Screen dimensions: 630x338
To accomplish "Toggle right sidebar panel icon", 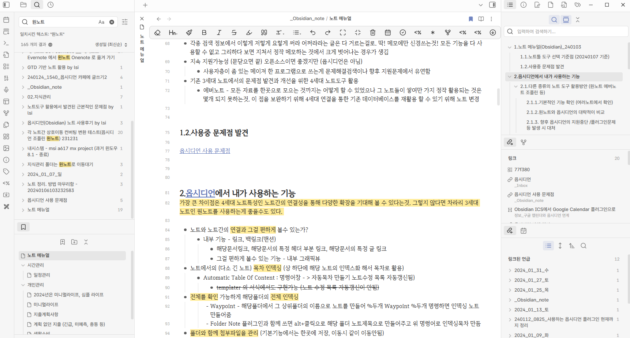I will click(492, 5).
